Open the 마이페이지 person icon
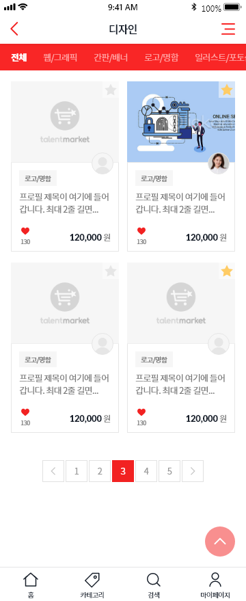 pos(215,580)
